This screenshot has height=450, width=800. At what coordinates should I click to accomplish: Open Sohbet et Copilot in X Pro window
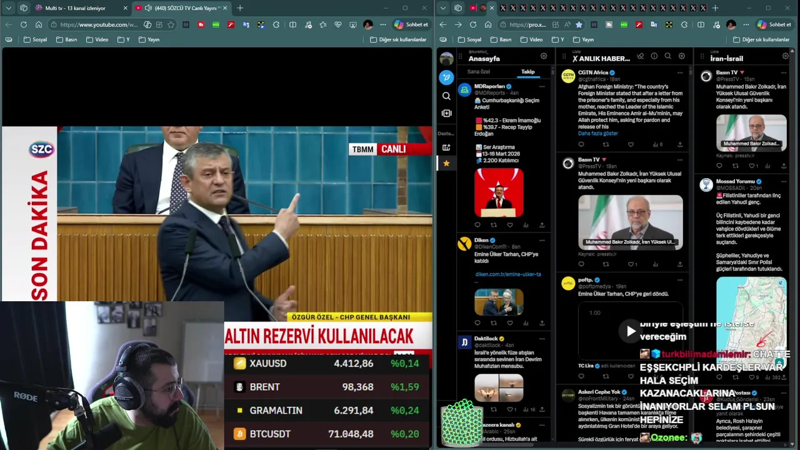click(x=774, y=24)
